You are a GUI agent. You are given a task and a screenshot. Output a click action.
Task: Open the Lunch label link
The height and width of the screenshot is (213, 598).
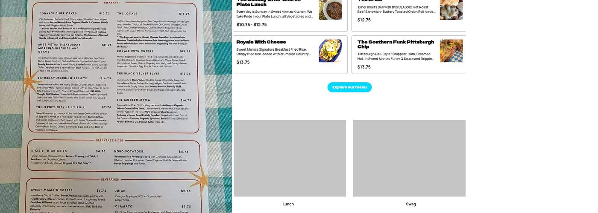tap(288, 204)
